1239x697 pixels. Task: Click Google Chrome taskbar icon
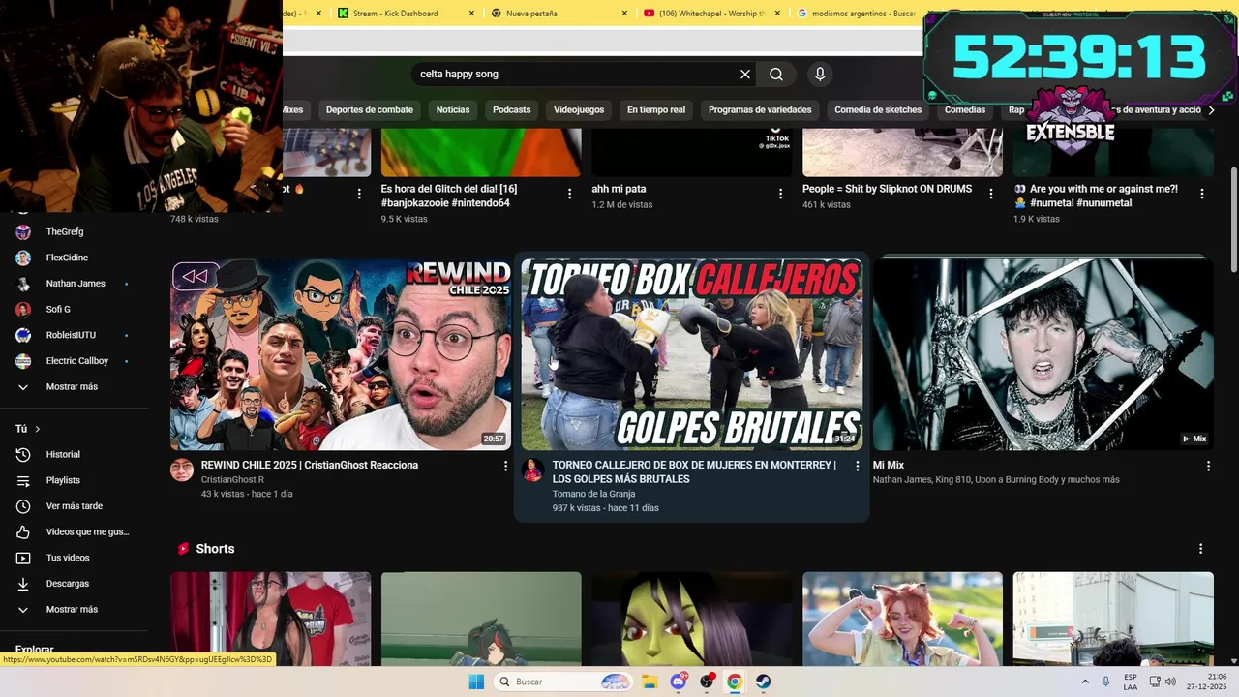click(735, 682)
